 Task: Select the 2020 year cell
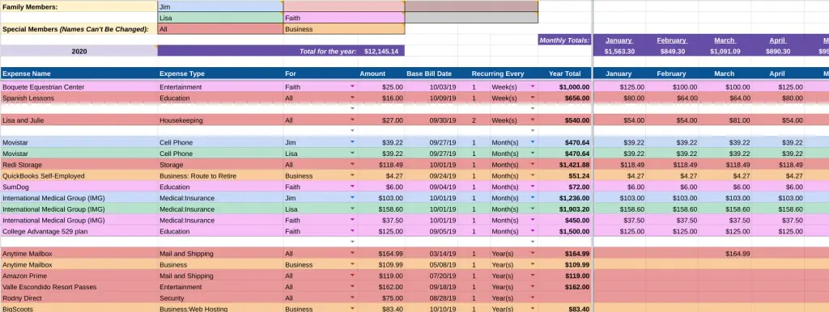(79, 51)
